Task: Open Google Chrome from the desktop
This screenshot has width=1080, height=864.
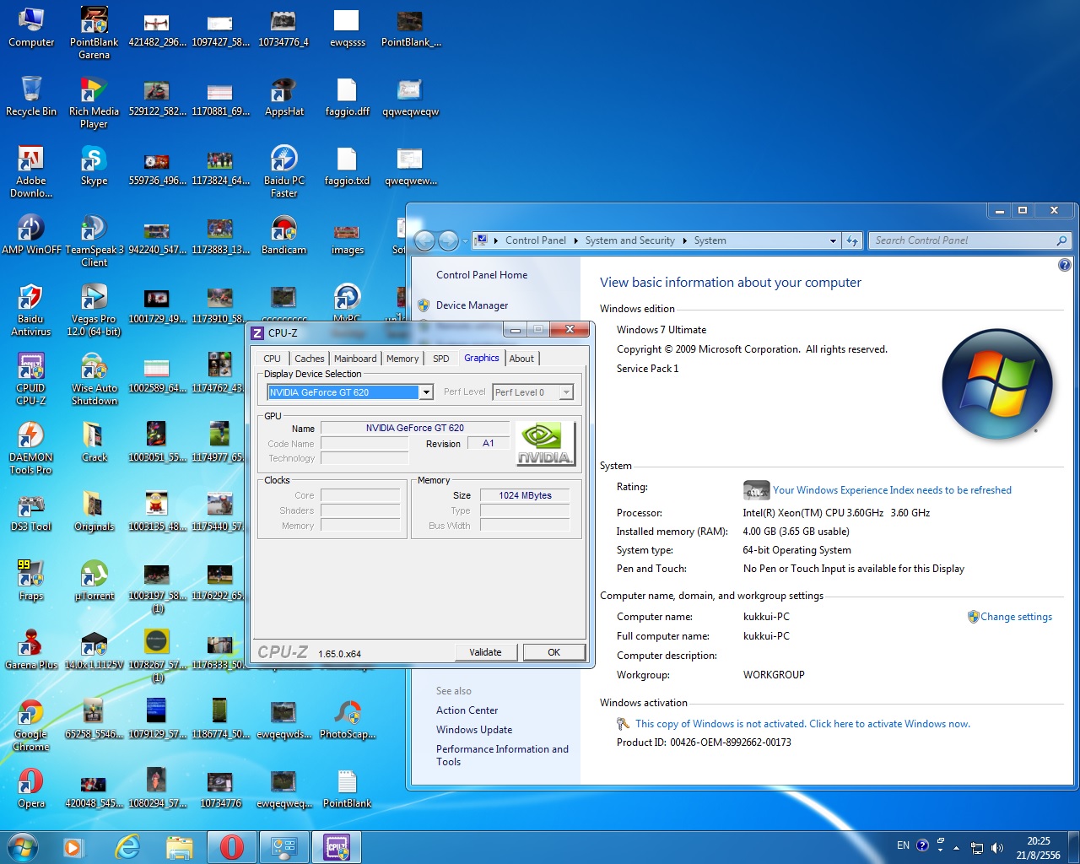Action: tap(31, 725)
